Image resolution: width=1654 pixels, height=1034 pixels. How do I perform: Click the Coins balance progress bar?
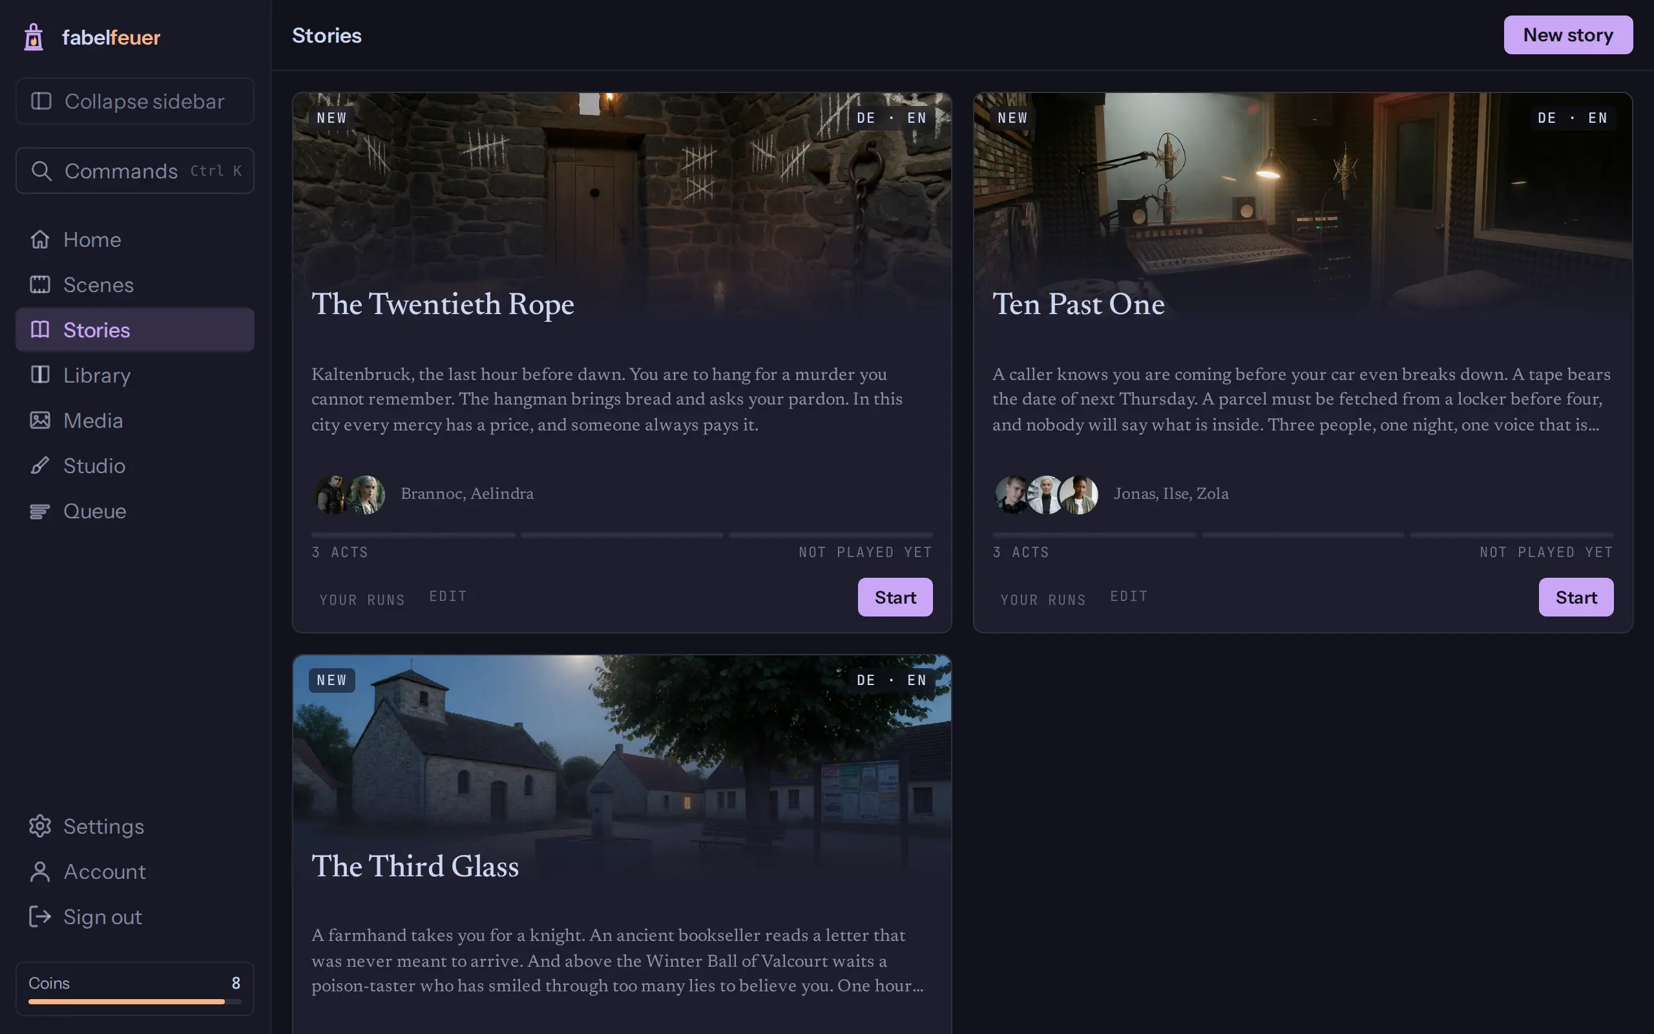[x=134, y=1001]
